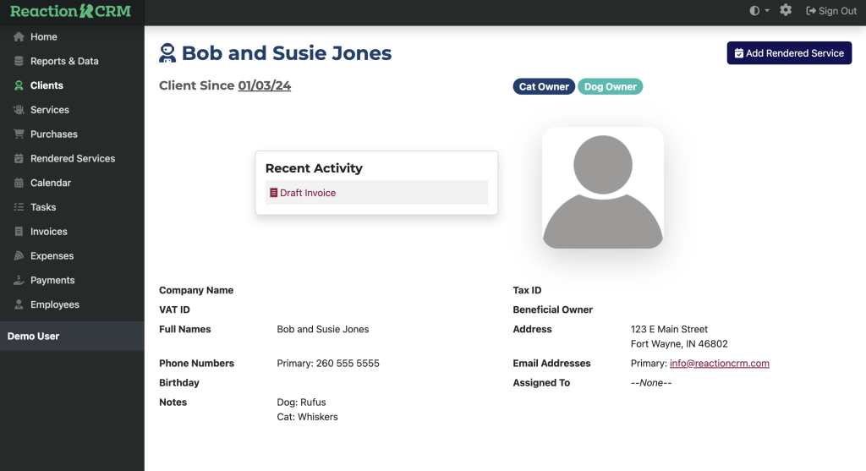Click the Payments hand icon in sidebar
The height and width of the screenshot is (471, 866).
pos(19,281)
